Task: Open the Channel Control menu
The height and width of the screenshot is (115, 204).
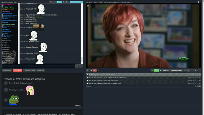Action: (29, 71)
